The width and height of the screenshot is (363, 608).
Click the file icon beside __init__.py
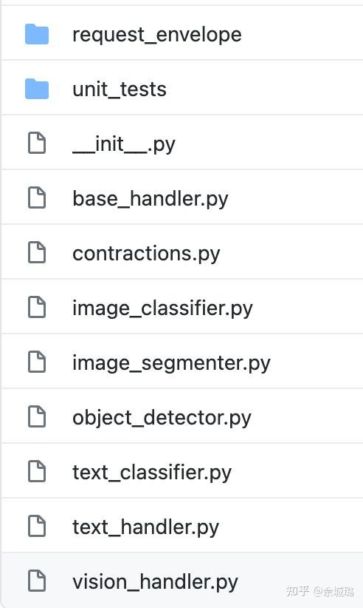[37, 143]
